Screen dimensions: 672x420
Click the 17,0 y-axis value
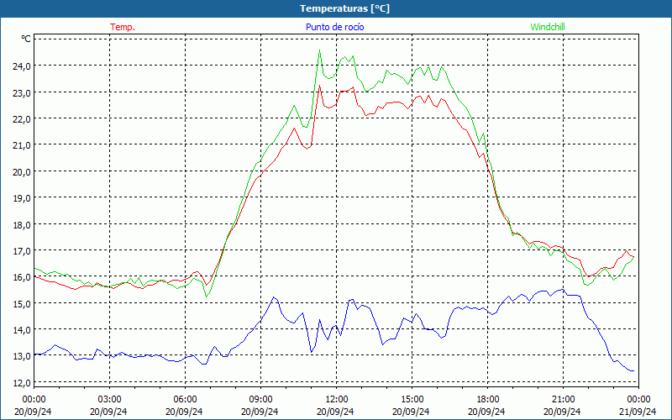(23, 250)
